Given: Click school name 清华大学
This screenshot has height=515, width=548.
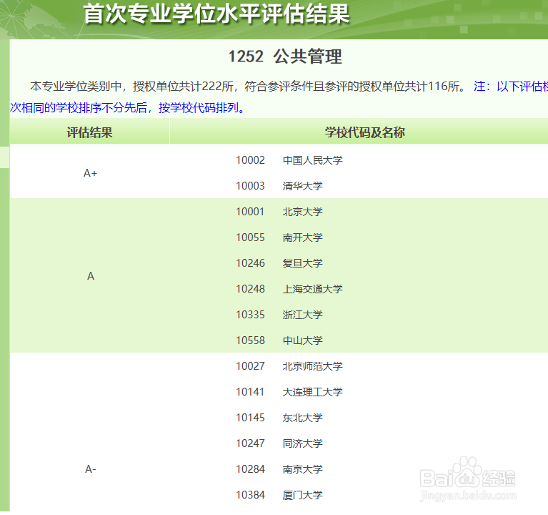Looking at the screenshot, I should [x=302, y=186].
